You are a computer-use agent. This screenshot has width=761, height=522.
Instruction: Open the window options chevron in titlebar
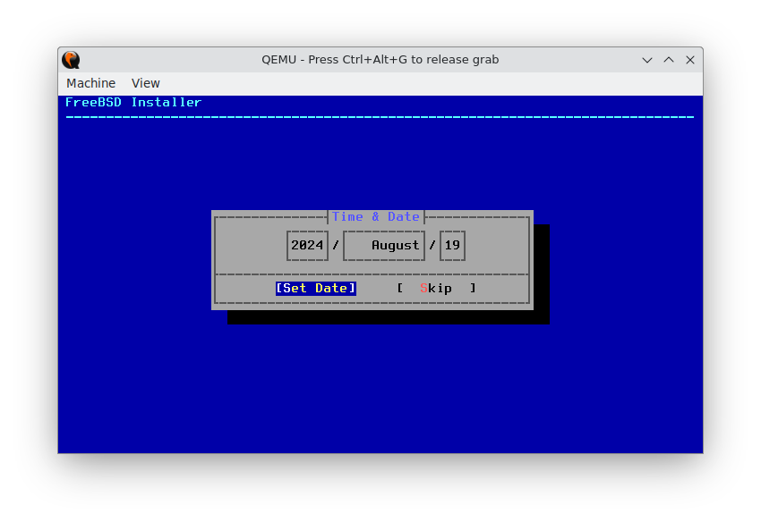[646, 59]
